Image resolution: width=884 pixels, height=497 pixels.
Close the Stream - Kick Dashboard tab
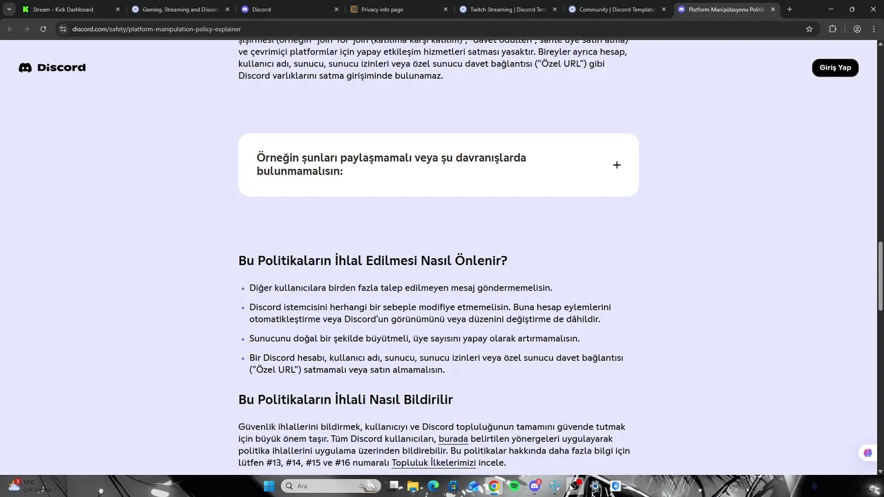pyautogui.click(x=117, y=10)
